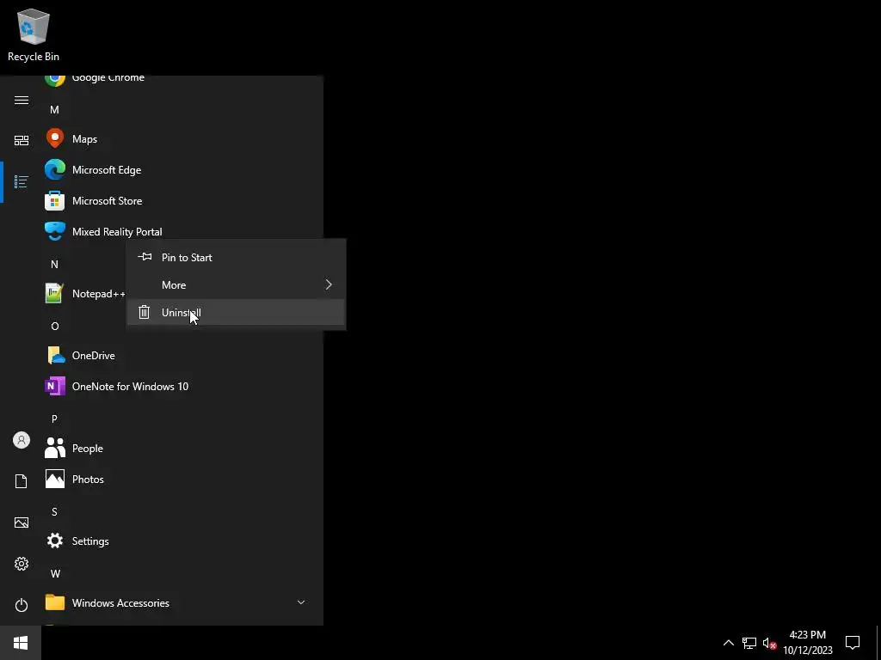Open Settings gear in Start sidebar
881x660 pixels.
22,564
